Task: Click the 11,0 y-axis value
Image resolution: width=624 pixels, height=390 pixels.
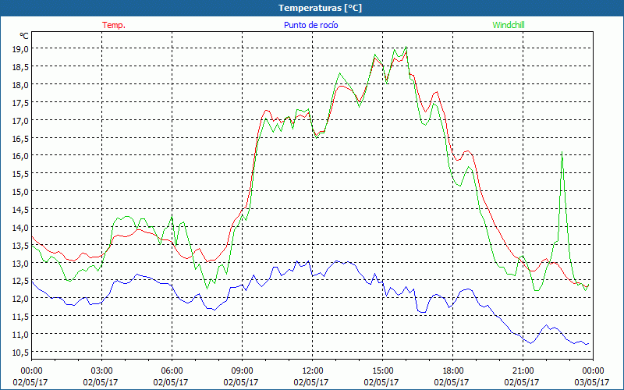Action: point(21,335)
